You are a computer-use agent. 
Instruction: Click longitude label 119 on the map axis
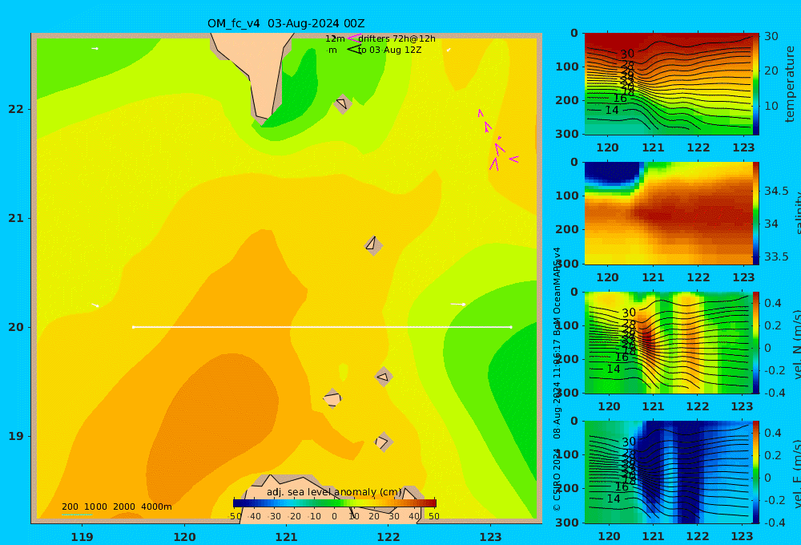[82, 537]
